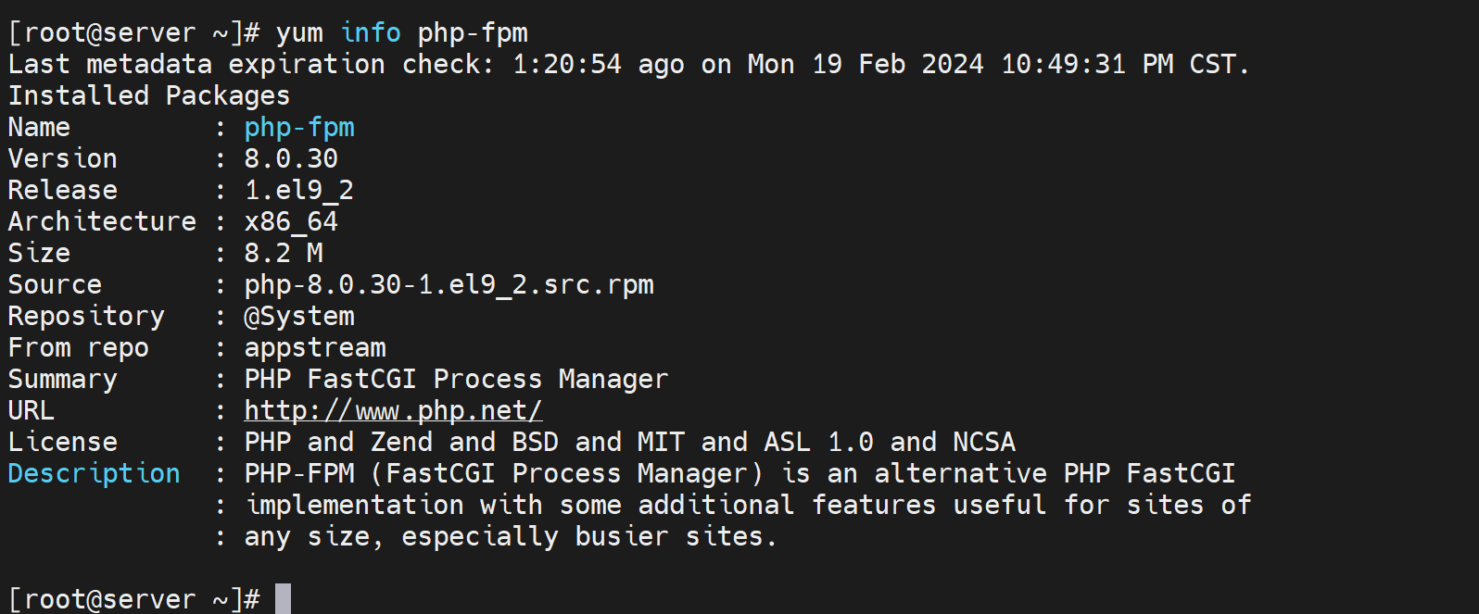Viewport: 1479px width, 614px height.
Task: Place cursor at the bottom shell prompt block
Action: tap(283, 598)
